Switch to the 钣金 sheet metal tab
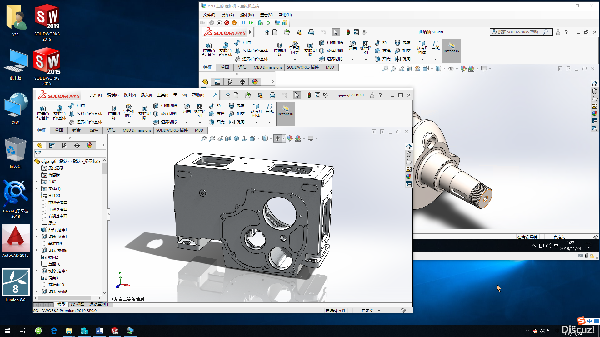Screen dimensions: 600x337 click(x=76, y=130)
